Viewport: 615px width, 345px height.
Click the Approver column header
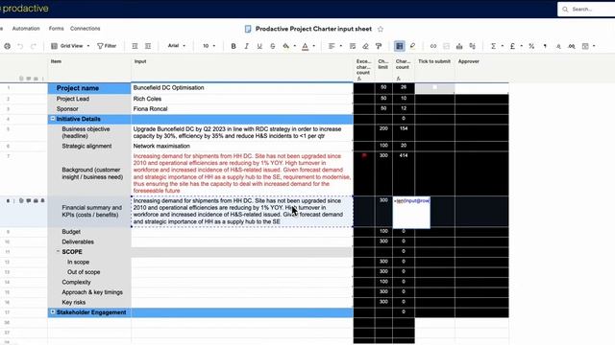coord(481,68)
